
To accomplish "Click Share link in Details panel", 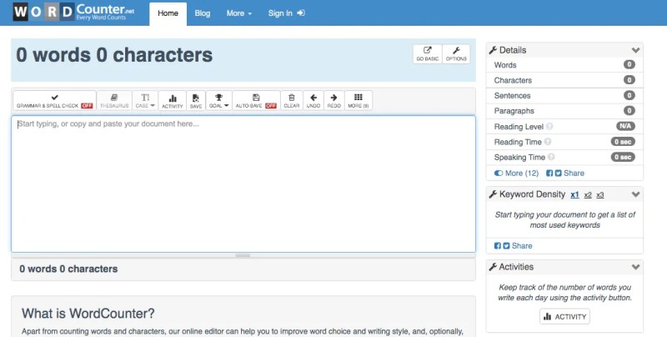I will point(574,174).
